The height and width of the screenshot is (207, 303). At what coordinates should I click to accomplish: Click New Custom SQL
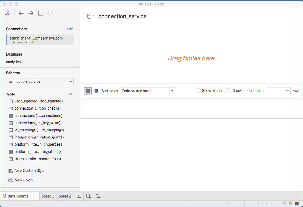[29, 171]
